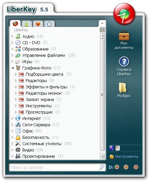Click the Инструменты gear icon
This screenshot has height=182, width=150.
(x=111, y=157)
